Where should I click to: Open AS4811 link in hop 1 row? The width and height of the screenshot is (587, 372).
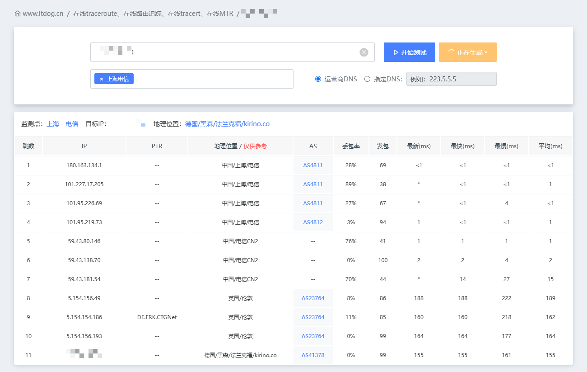pos(313,165)
